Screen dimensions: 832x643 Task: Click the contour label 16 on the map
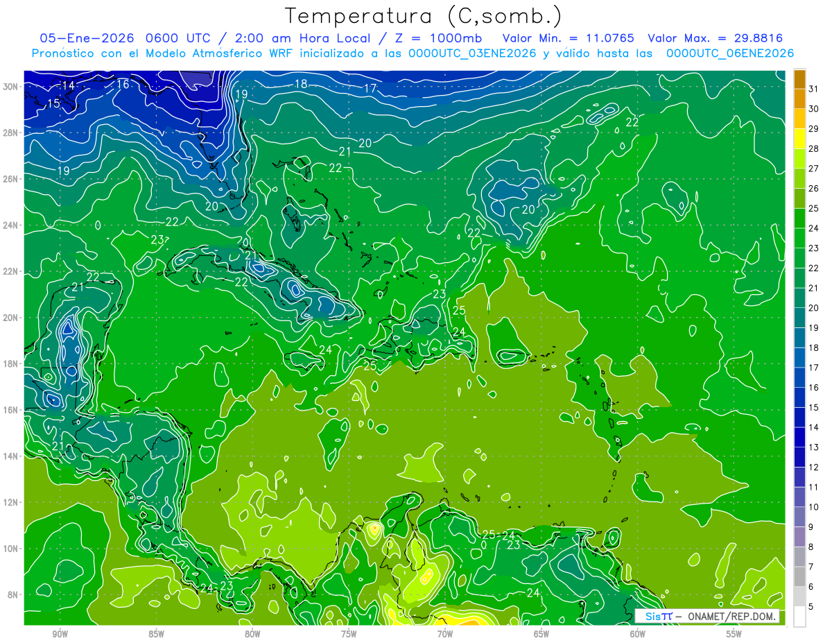[x=123, y=84]
